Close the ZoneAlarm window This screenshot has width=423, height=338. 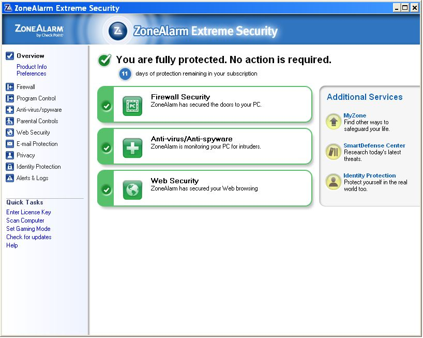point(414,8)
